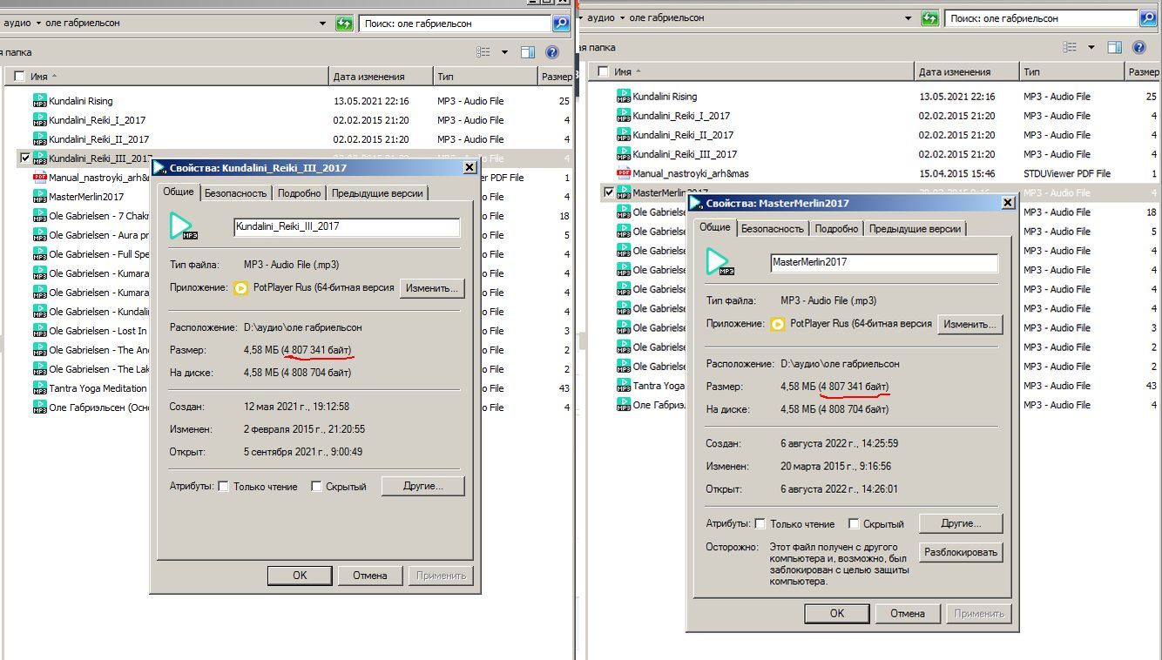The image size is (1162, 660).
Task: Select Manual_nastroyki PDF icon in left window
Action: pos(39,178)
